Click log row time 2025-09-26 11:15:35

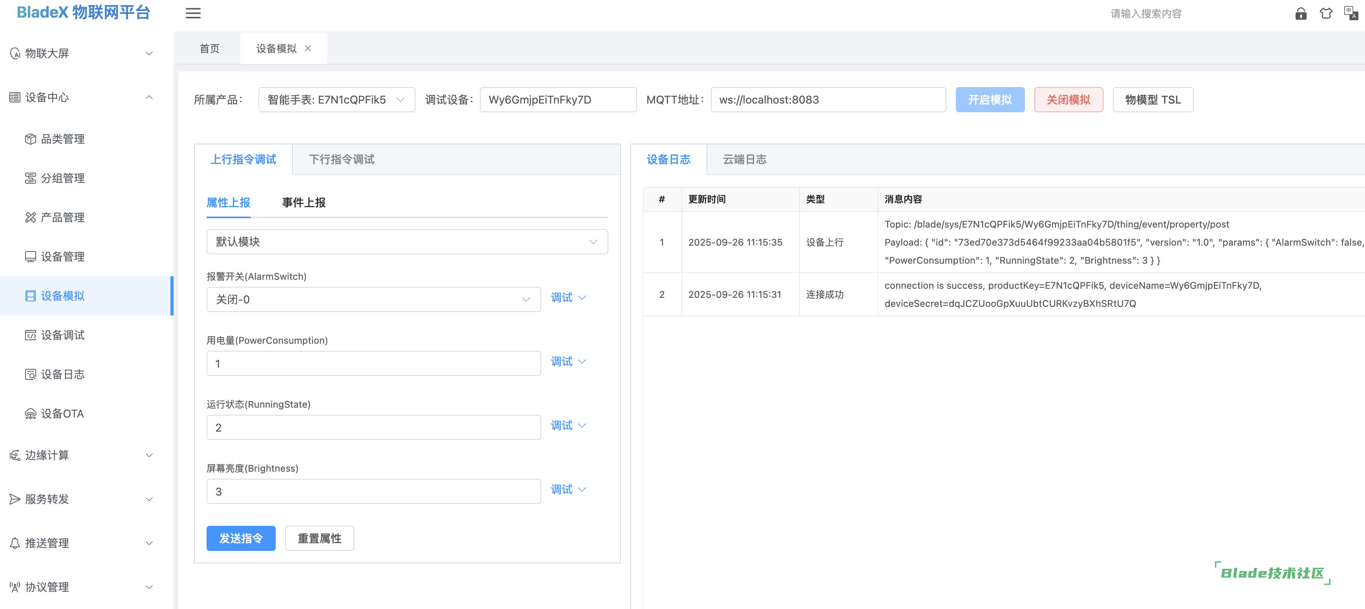[x=735, y=243]
